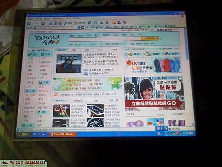Click the IE Forward arrow button
Image resolution: width=222 pixels, height=167 pixels.
(x=43, y=24)
